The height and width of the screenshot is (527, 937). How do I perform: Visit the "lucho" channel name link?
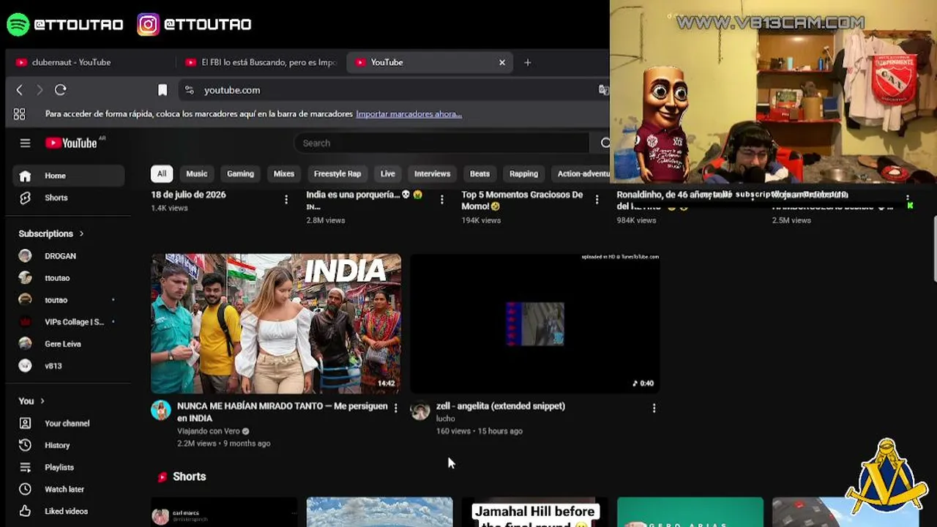(446, 419)
